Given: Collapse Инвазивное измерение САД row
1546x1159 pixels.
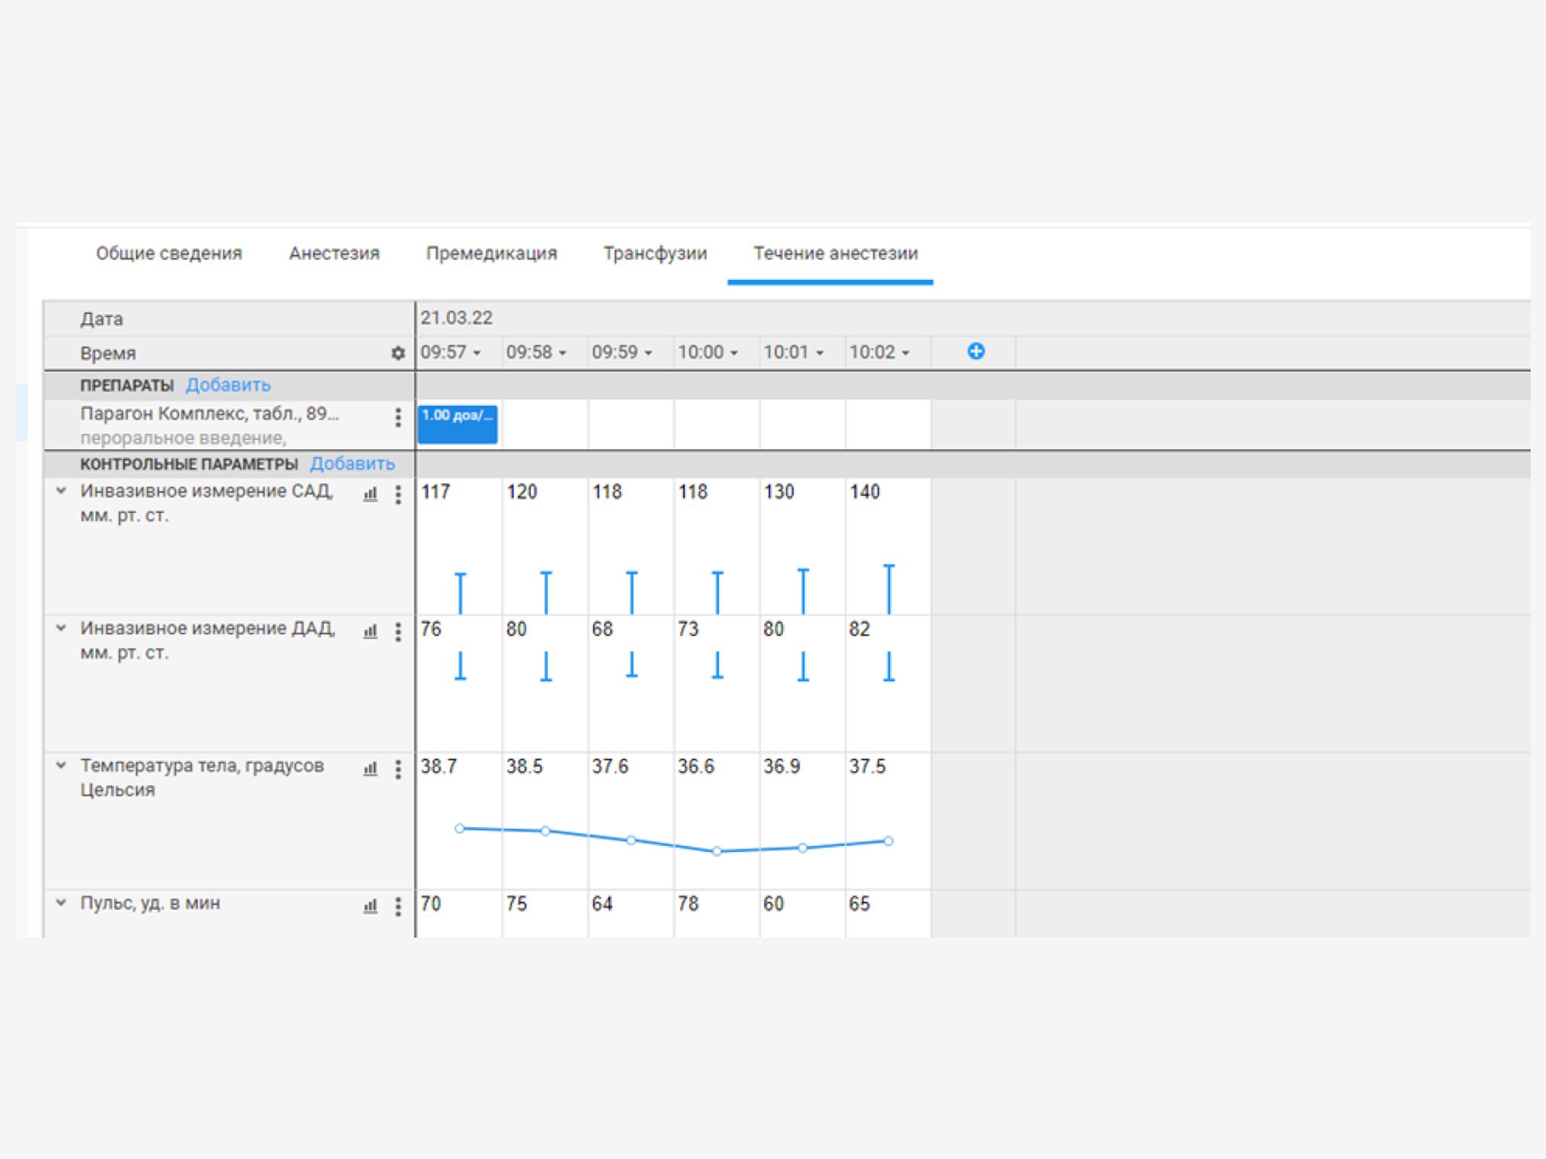Looking at the screenshot, I should coord(61,491).
